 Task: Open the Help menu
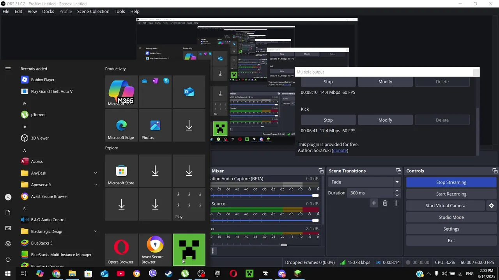pyautogui.click(x=134, y=11)
